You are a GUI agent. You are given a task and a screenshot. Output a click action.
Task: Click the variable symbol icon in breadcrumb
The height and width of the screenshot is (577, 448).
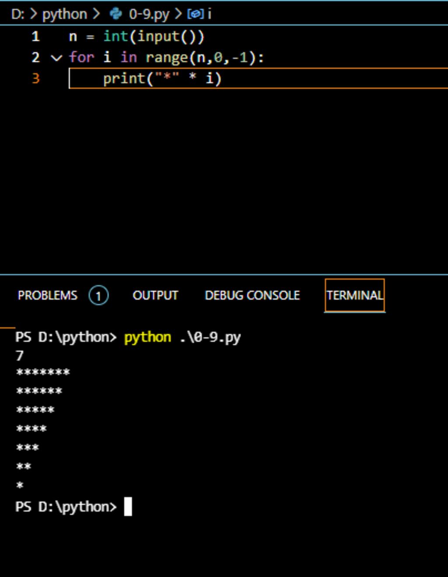pos(195,14)
